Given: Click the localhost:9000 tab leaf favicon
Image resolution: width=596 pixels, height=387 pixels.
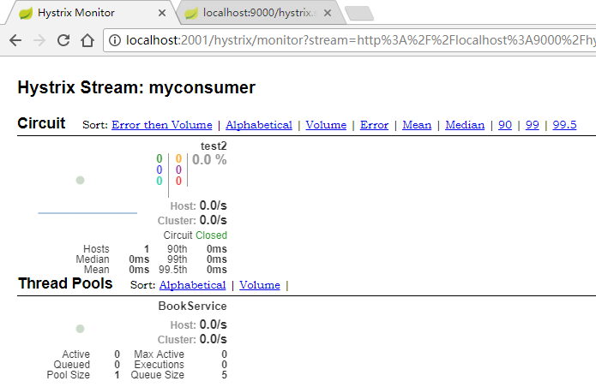Looking at the screenshot, I should (191, 14).
